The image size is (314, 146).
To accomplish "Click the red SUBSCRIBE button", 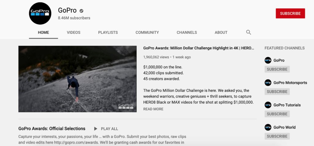I will point(290,13).
